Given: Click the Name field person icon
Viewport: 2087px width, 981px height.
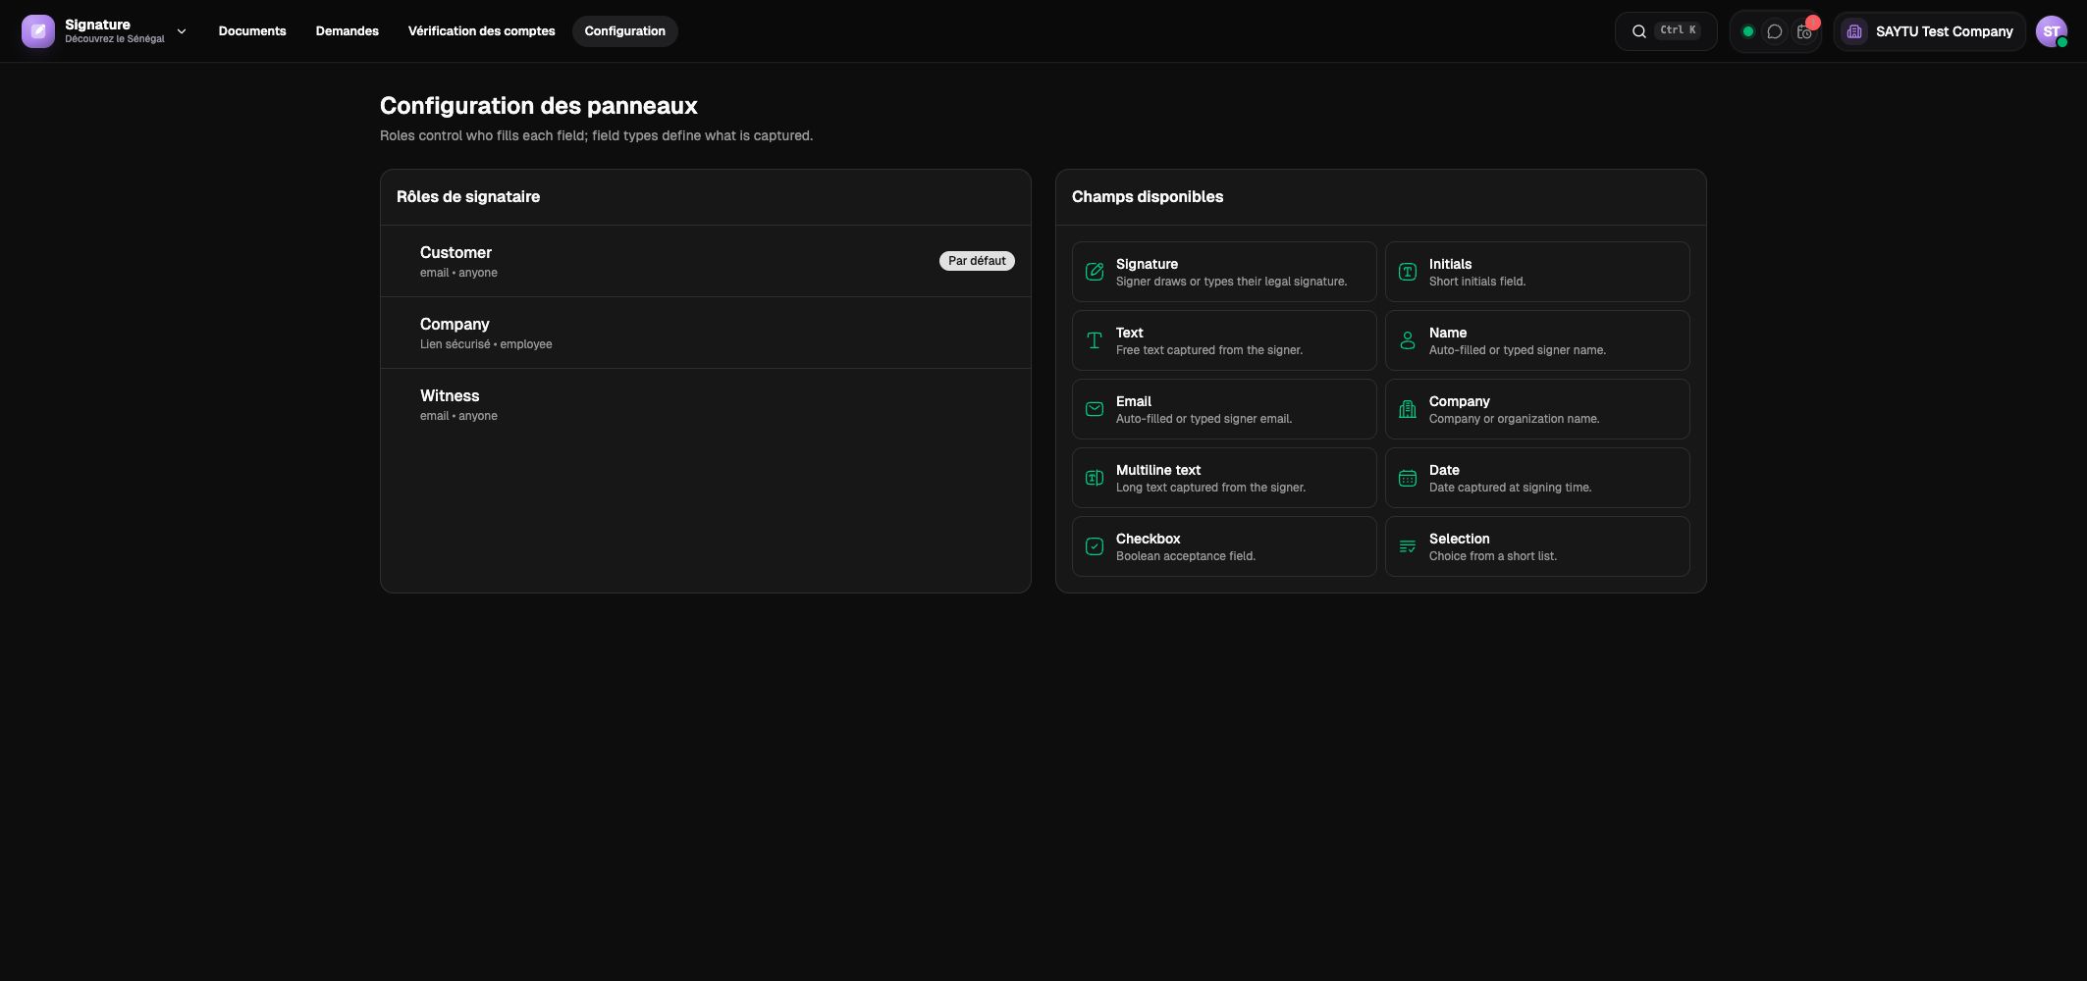Looking at the screenshot, I should click(x=1408, y=340).
